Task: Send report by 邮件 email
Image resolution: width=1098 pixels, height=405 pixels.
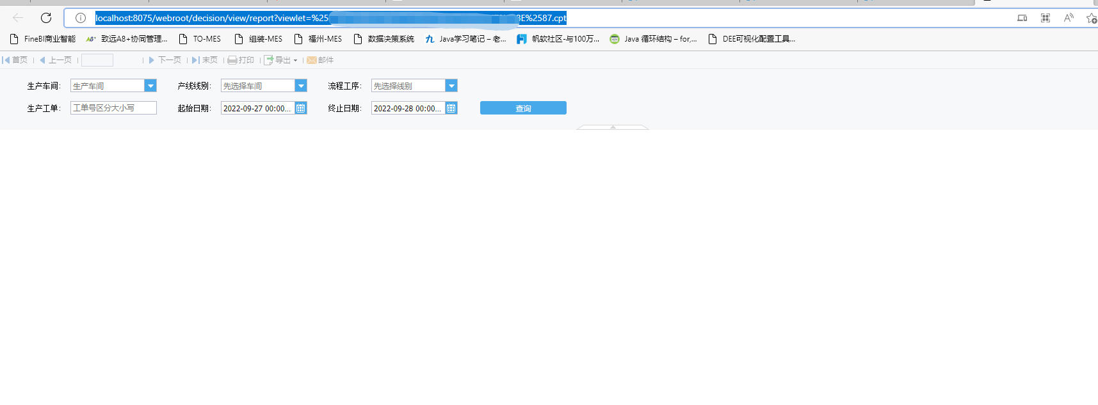Action: click(320, 60)
